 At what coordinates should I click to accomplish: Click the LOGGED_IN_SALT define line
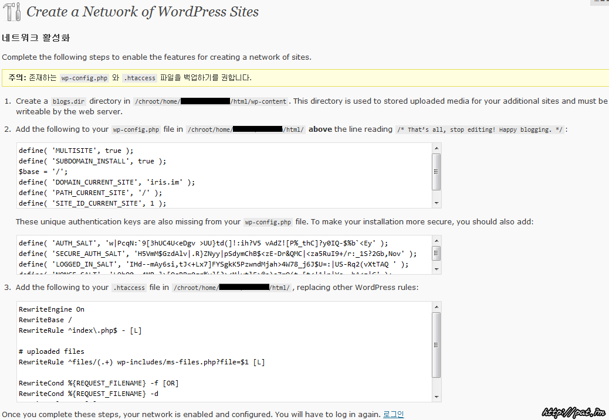214,264
